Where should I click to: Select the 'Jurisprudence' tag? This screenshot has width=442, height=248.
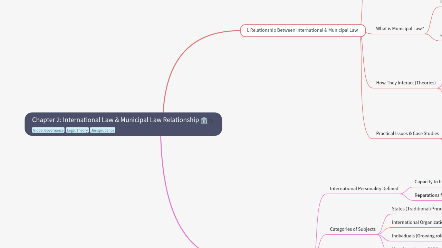[x=102, y=130]
